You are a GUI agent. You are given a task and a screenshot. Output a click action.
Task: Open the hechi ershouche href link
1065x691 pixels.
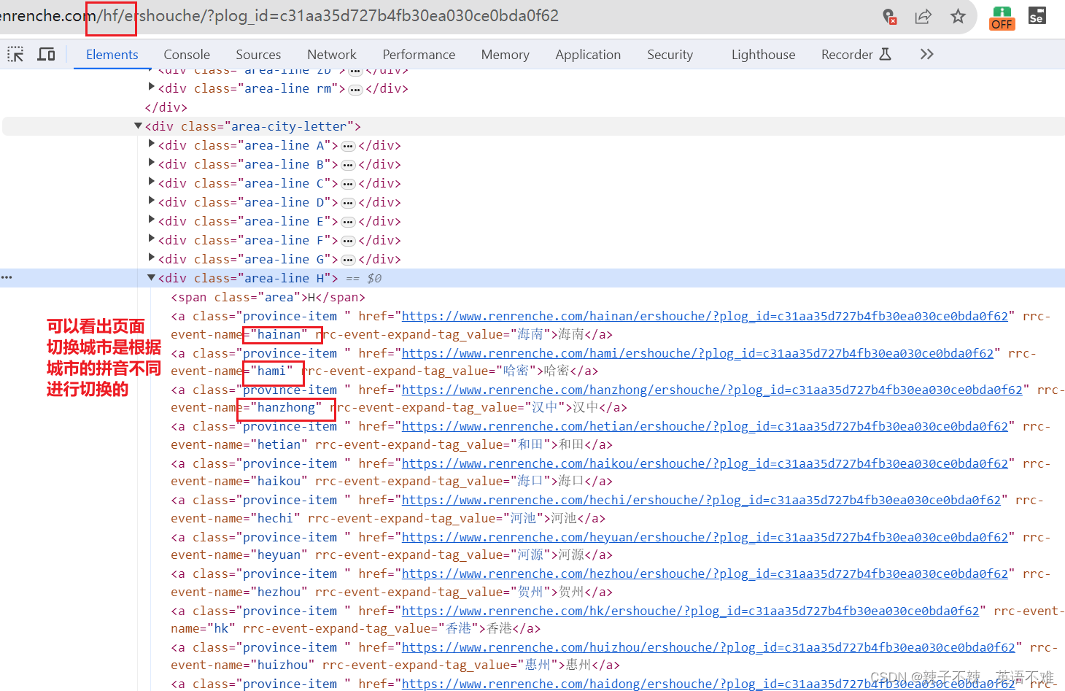pos(701,500)
